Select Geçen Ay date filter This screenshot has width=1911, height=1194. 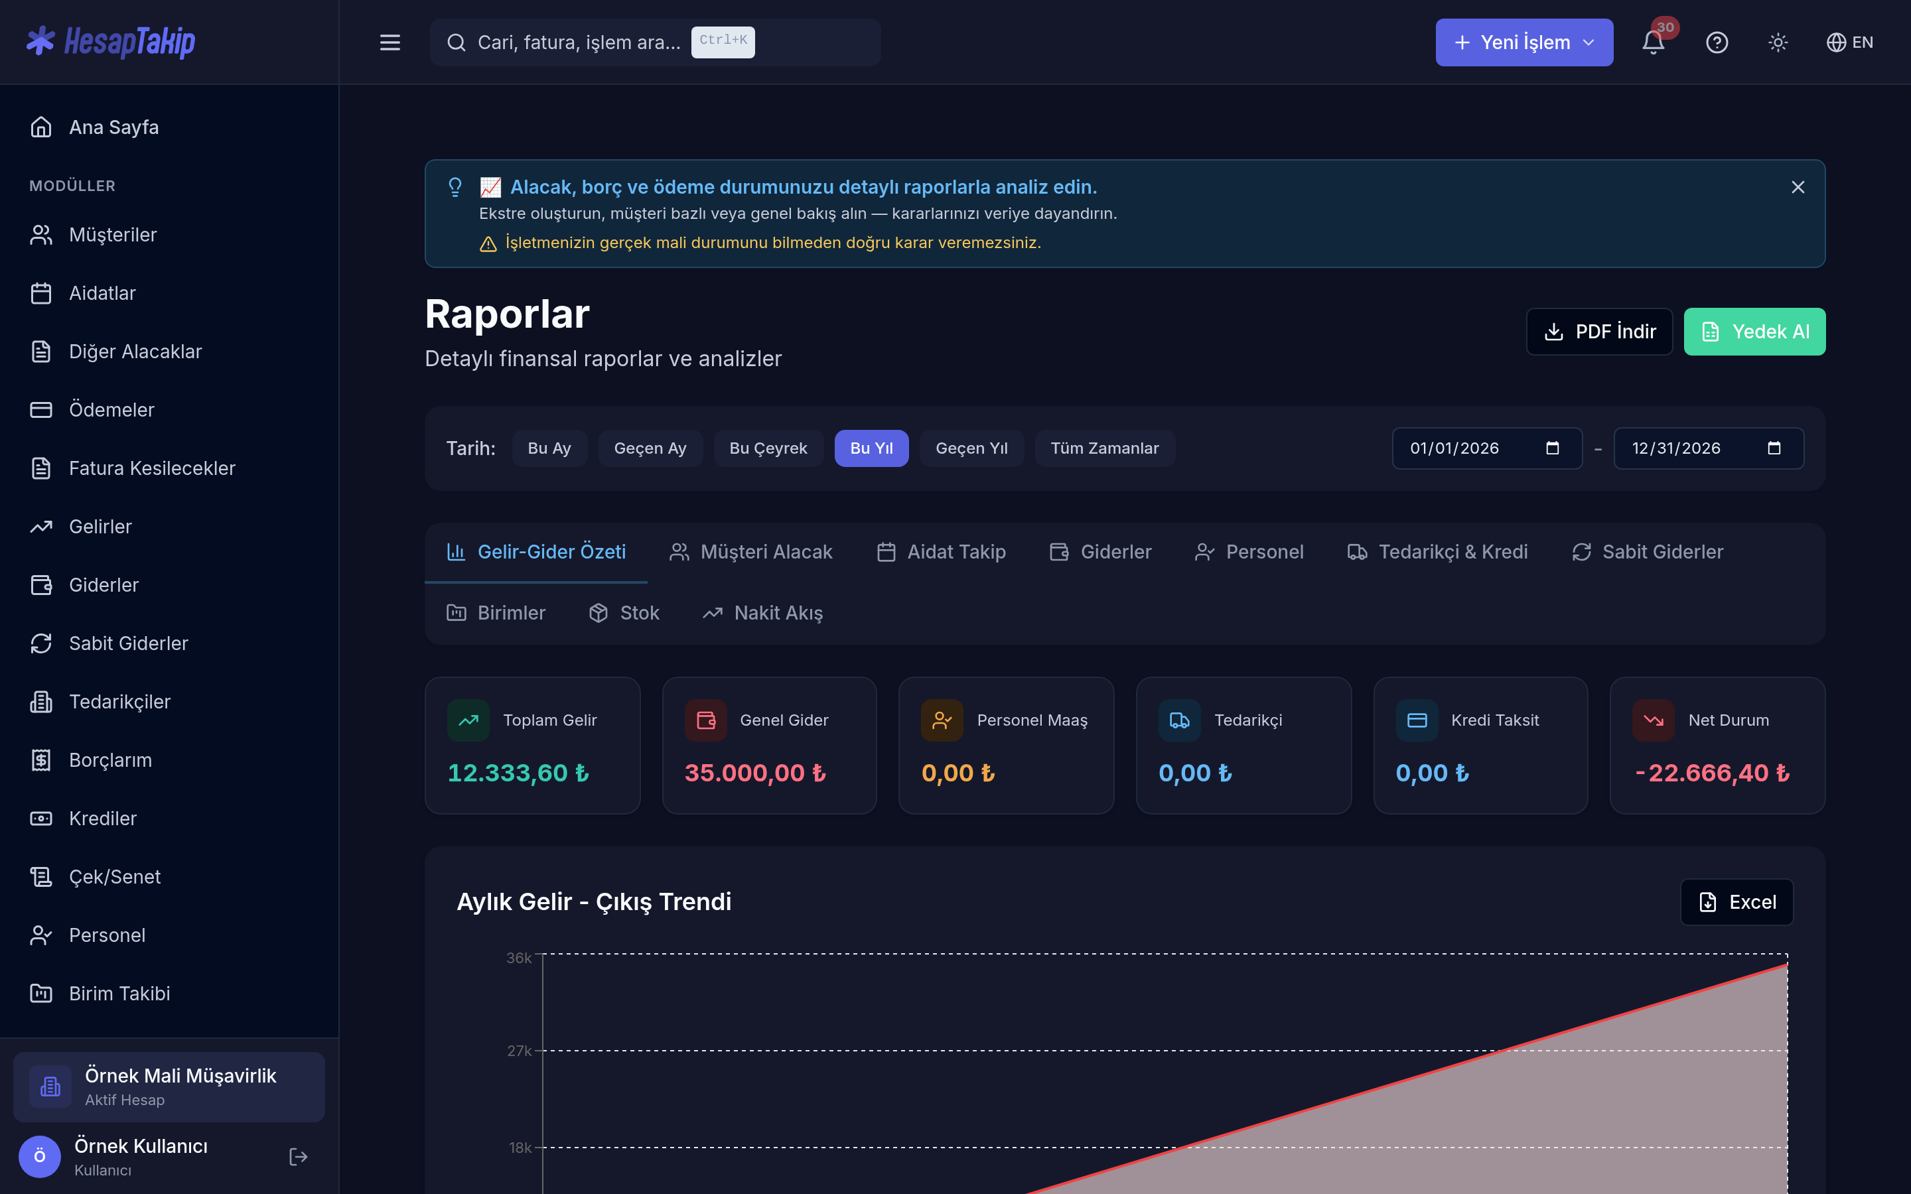click(x=651, y=448)
